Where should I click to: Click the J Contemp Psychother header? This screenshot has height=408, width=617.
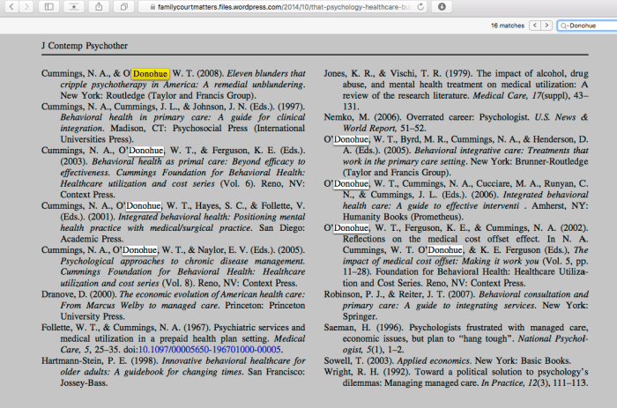(85, 45)
